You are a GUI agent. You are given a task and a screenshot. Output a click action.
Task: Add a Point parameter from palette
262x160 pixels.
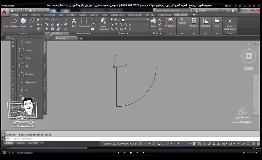[x=25, y=42]
